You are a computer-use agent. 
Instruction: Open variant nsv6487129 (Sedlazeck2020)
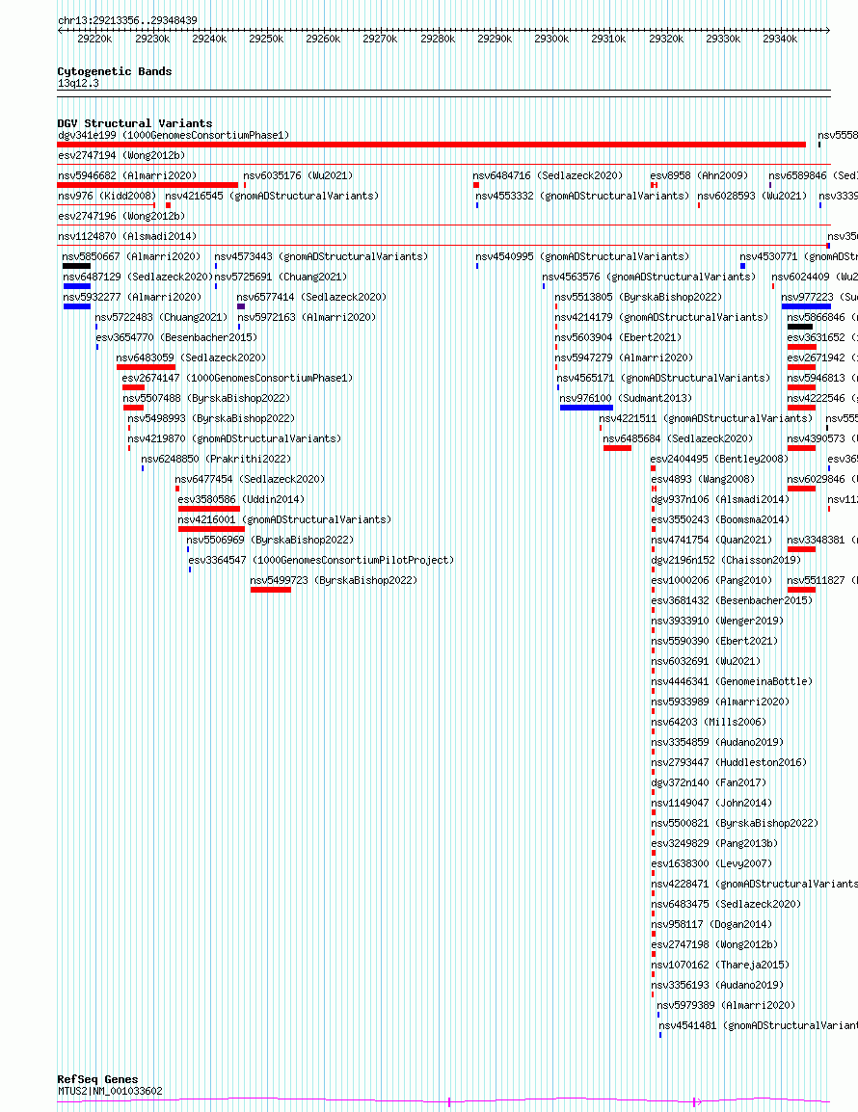tap(138, 277)
